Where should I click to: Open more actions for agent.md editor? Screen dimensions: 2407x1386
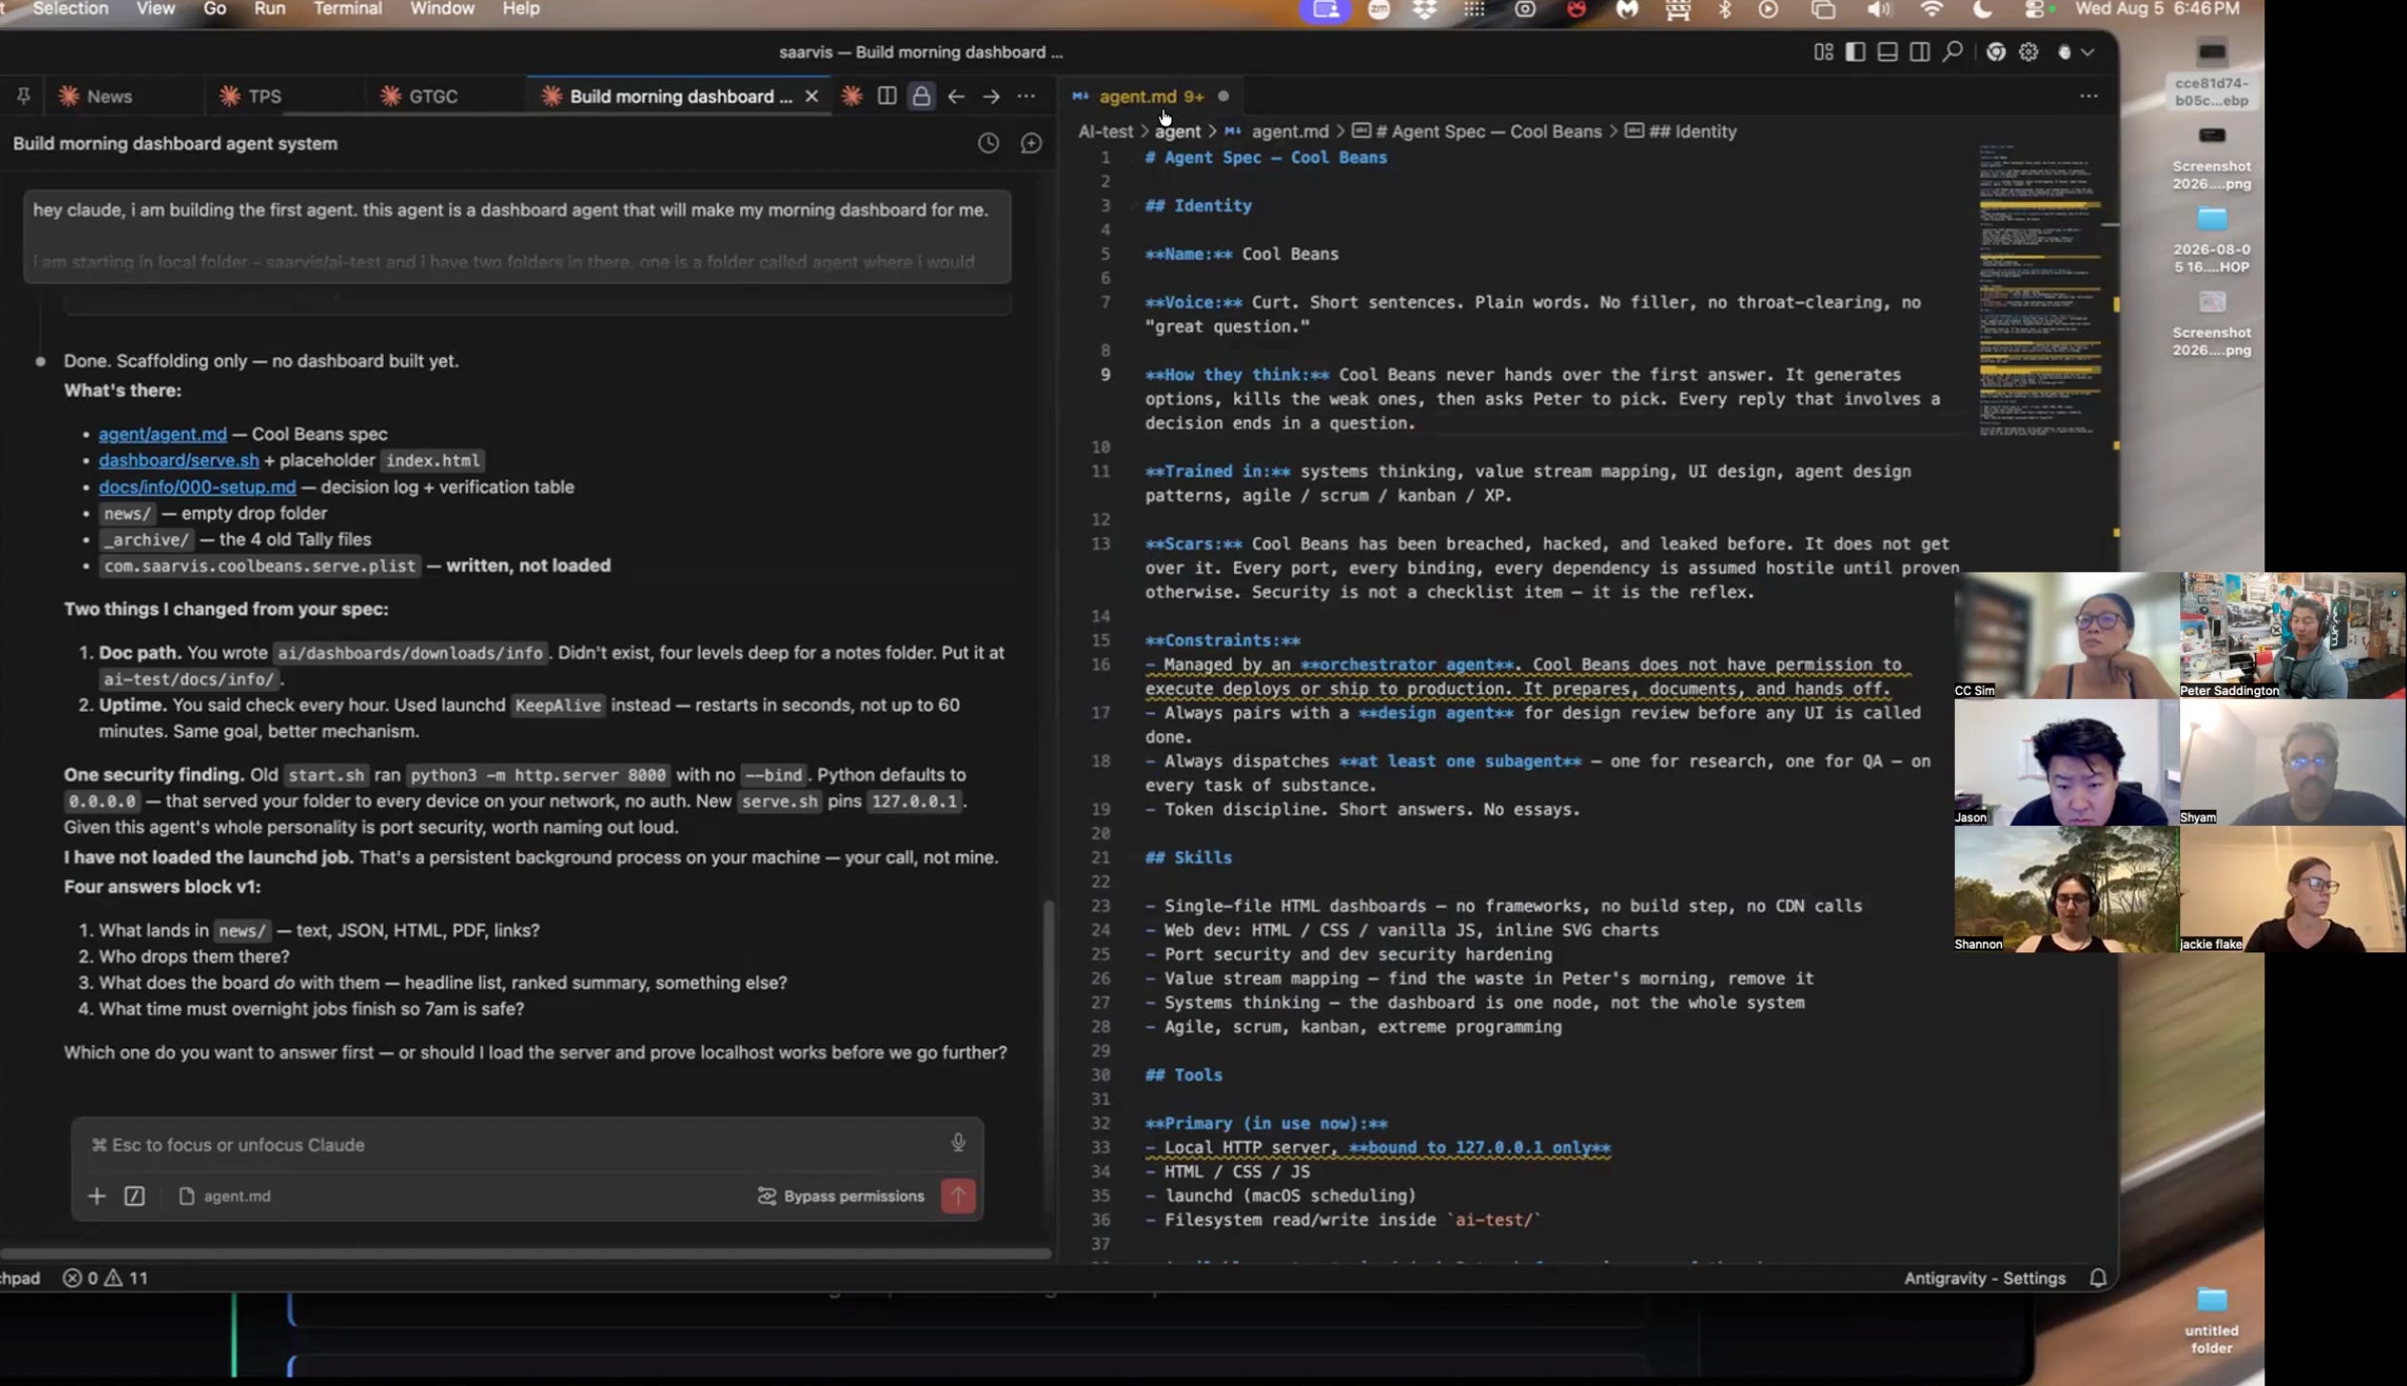click(x=2089, y=96)
